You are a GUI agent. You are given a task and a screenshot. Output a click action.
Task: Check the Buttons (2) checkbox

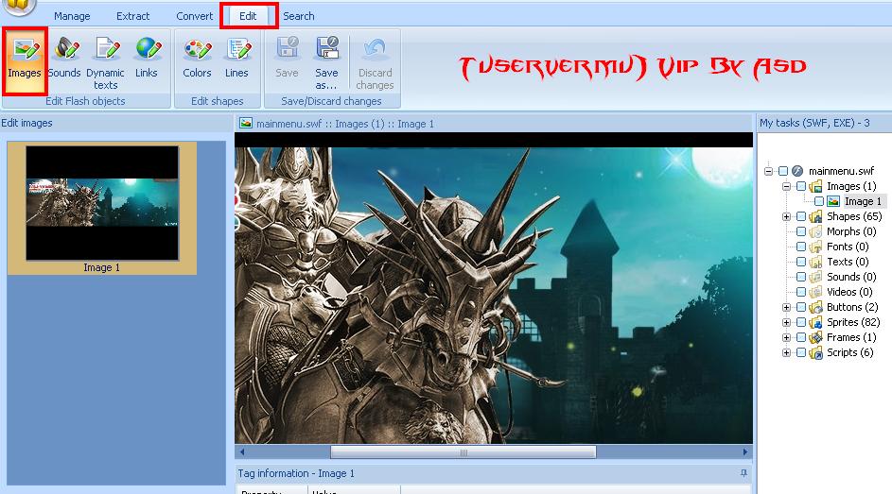pos(801,307)
